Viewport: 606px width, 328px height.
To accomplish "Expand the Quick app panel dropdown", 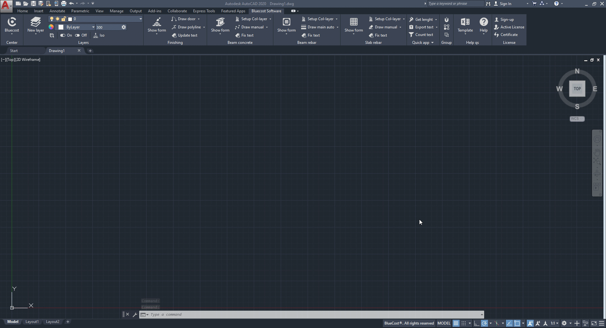I will (432, 43).
